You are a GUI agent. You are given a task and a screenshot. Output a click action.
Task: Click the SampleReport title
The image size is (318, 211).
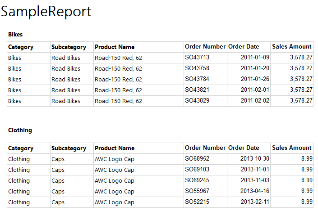click(x=46, y=12)
